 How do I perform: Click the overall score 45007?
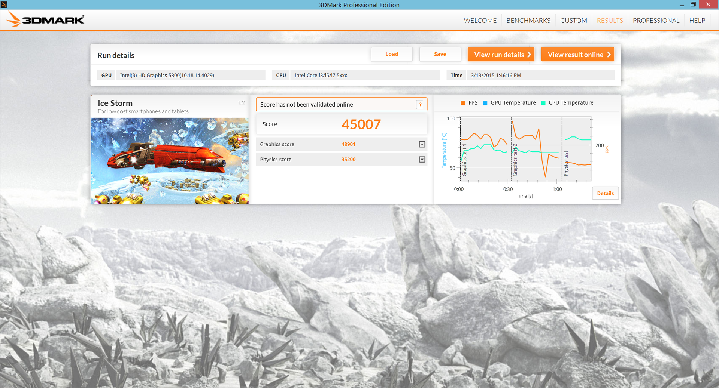(361, 124)
